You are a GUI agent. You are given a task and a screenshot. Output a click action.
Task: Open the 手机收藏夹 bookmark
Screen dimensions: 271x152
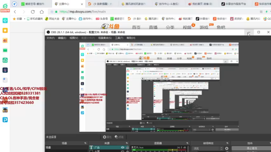[35, 19]
